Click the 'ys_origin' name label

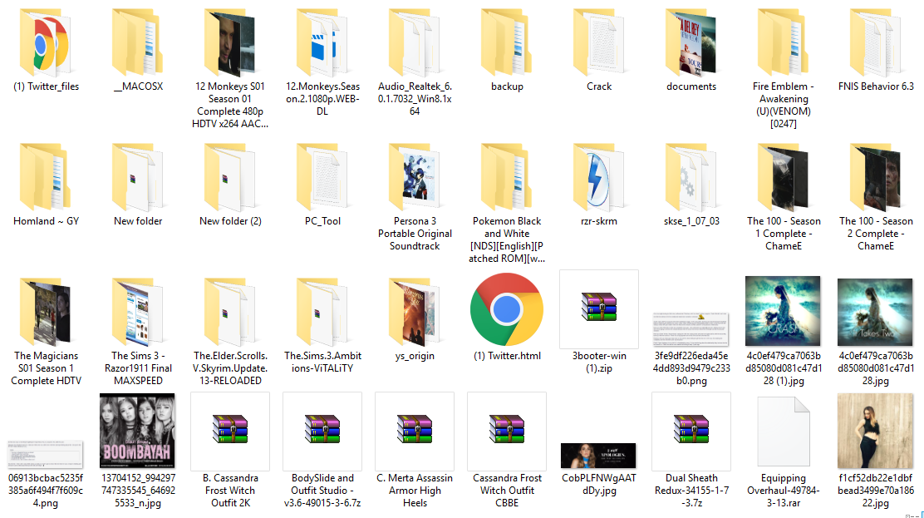[415, 357]
